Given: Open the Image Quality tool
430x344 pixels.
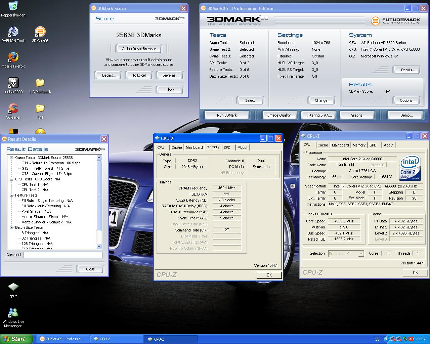Looking at the screenshot, I should pyautogui.click(x=281, y=115).
